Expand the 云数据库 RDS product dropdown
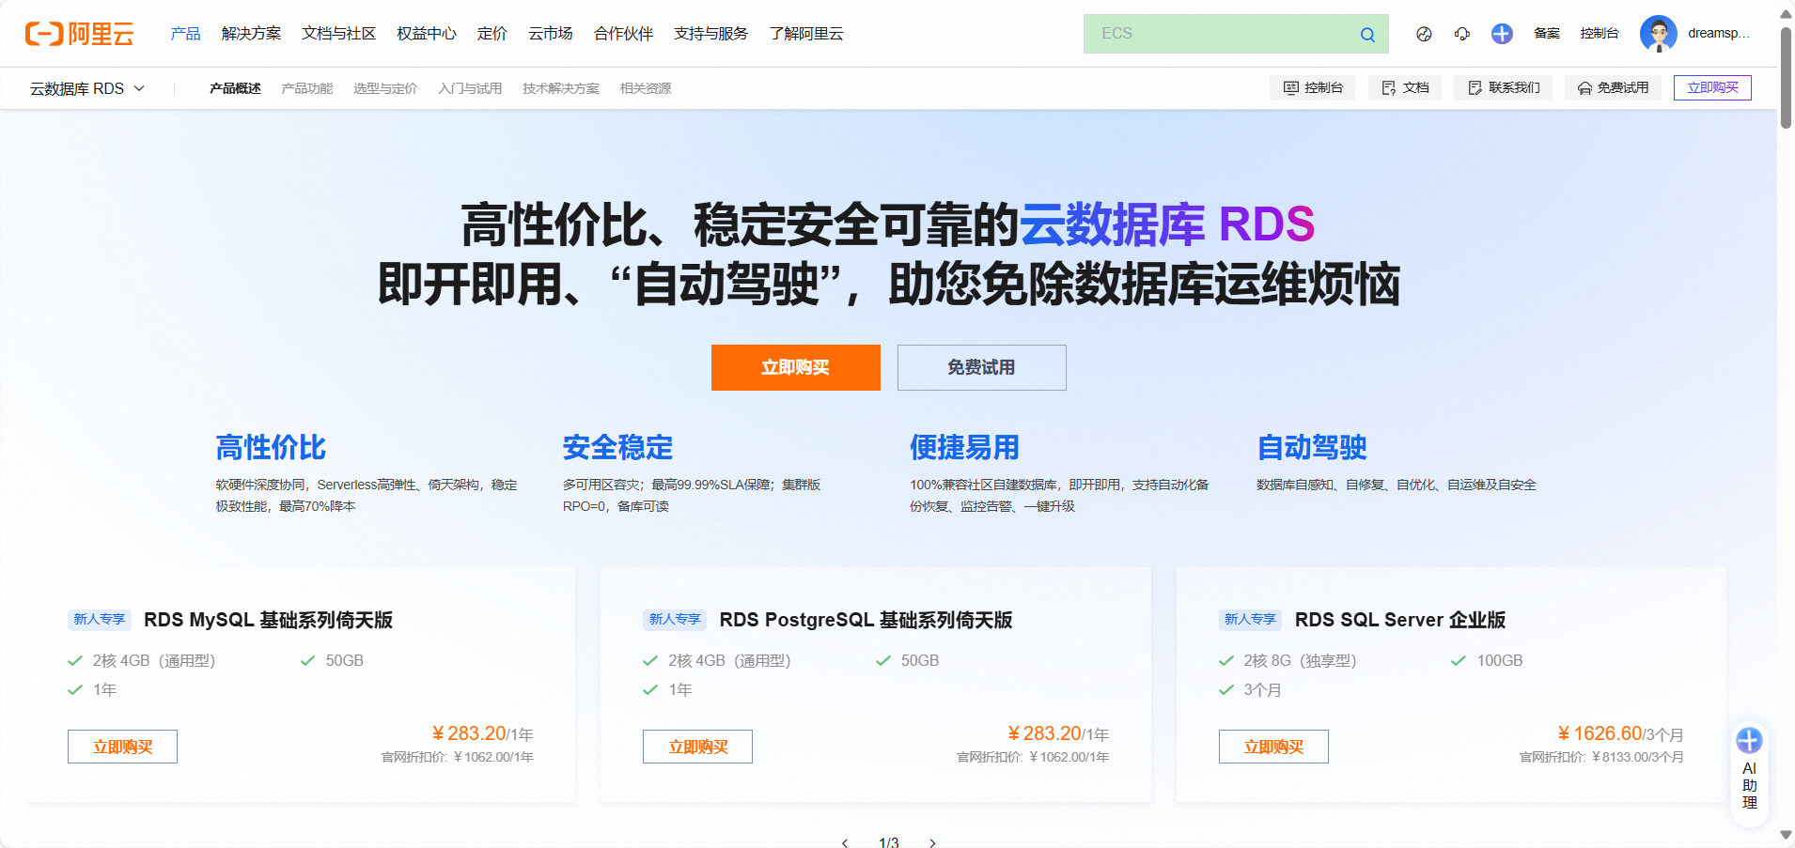 coord(88,87)
